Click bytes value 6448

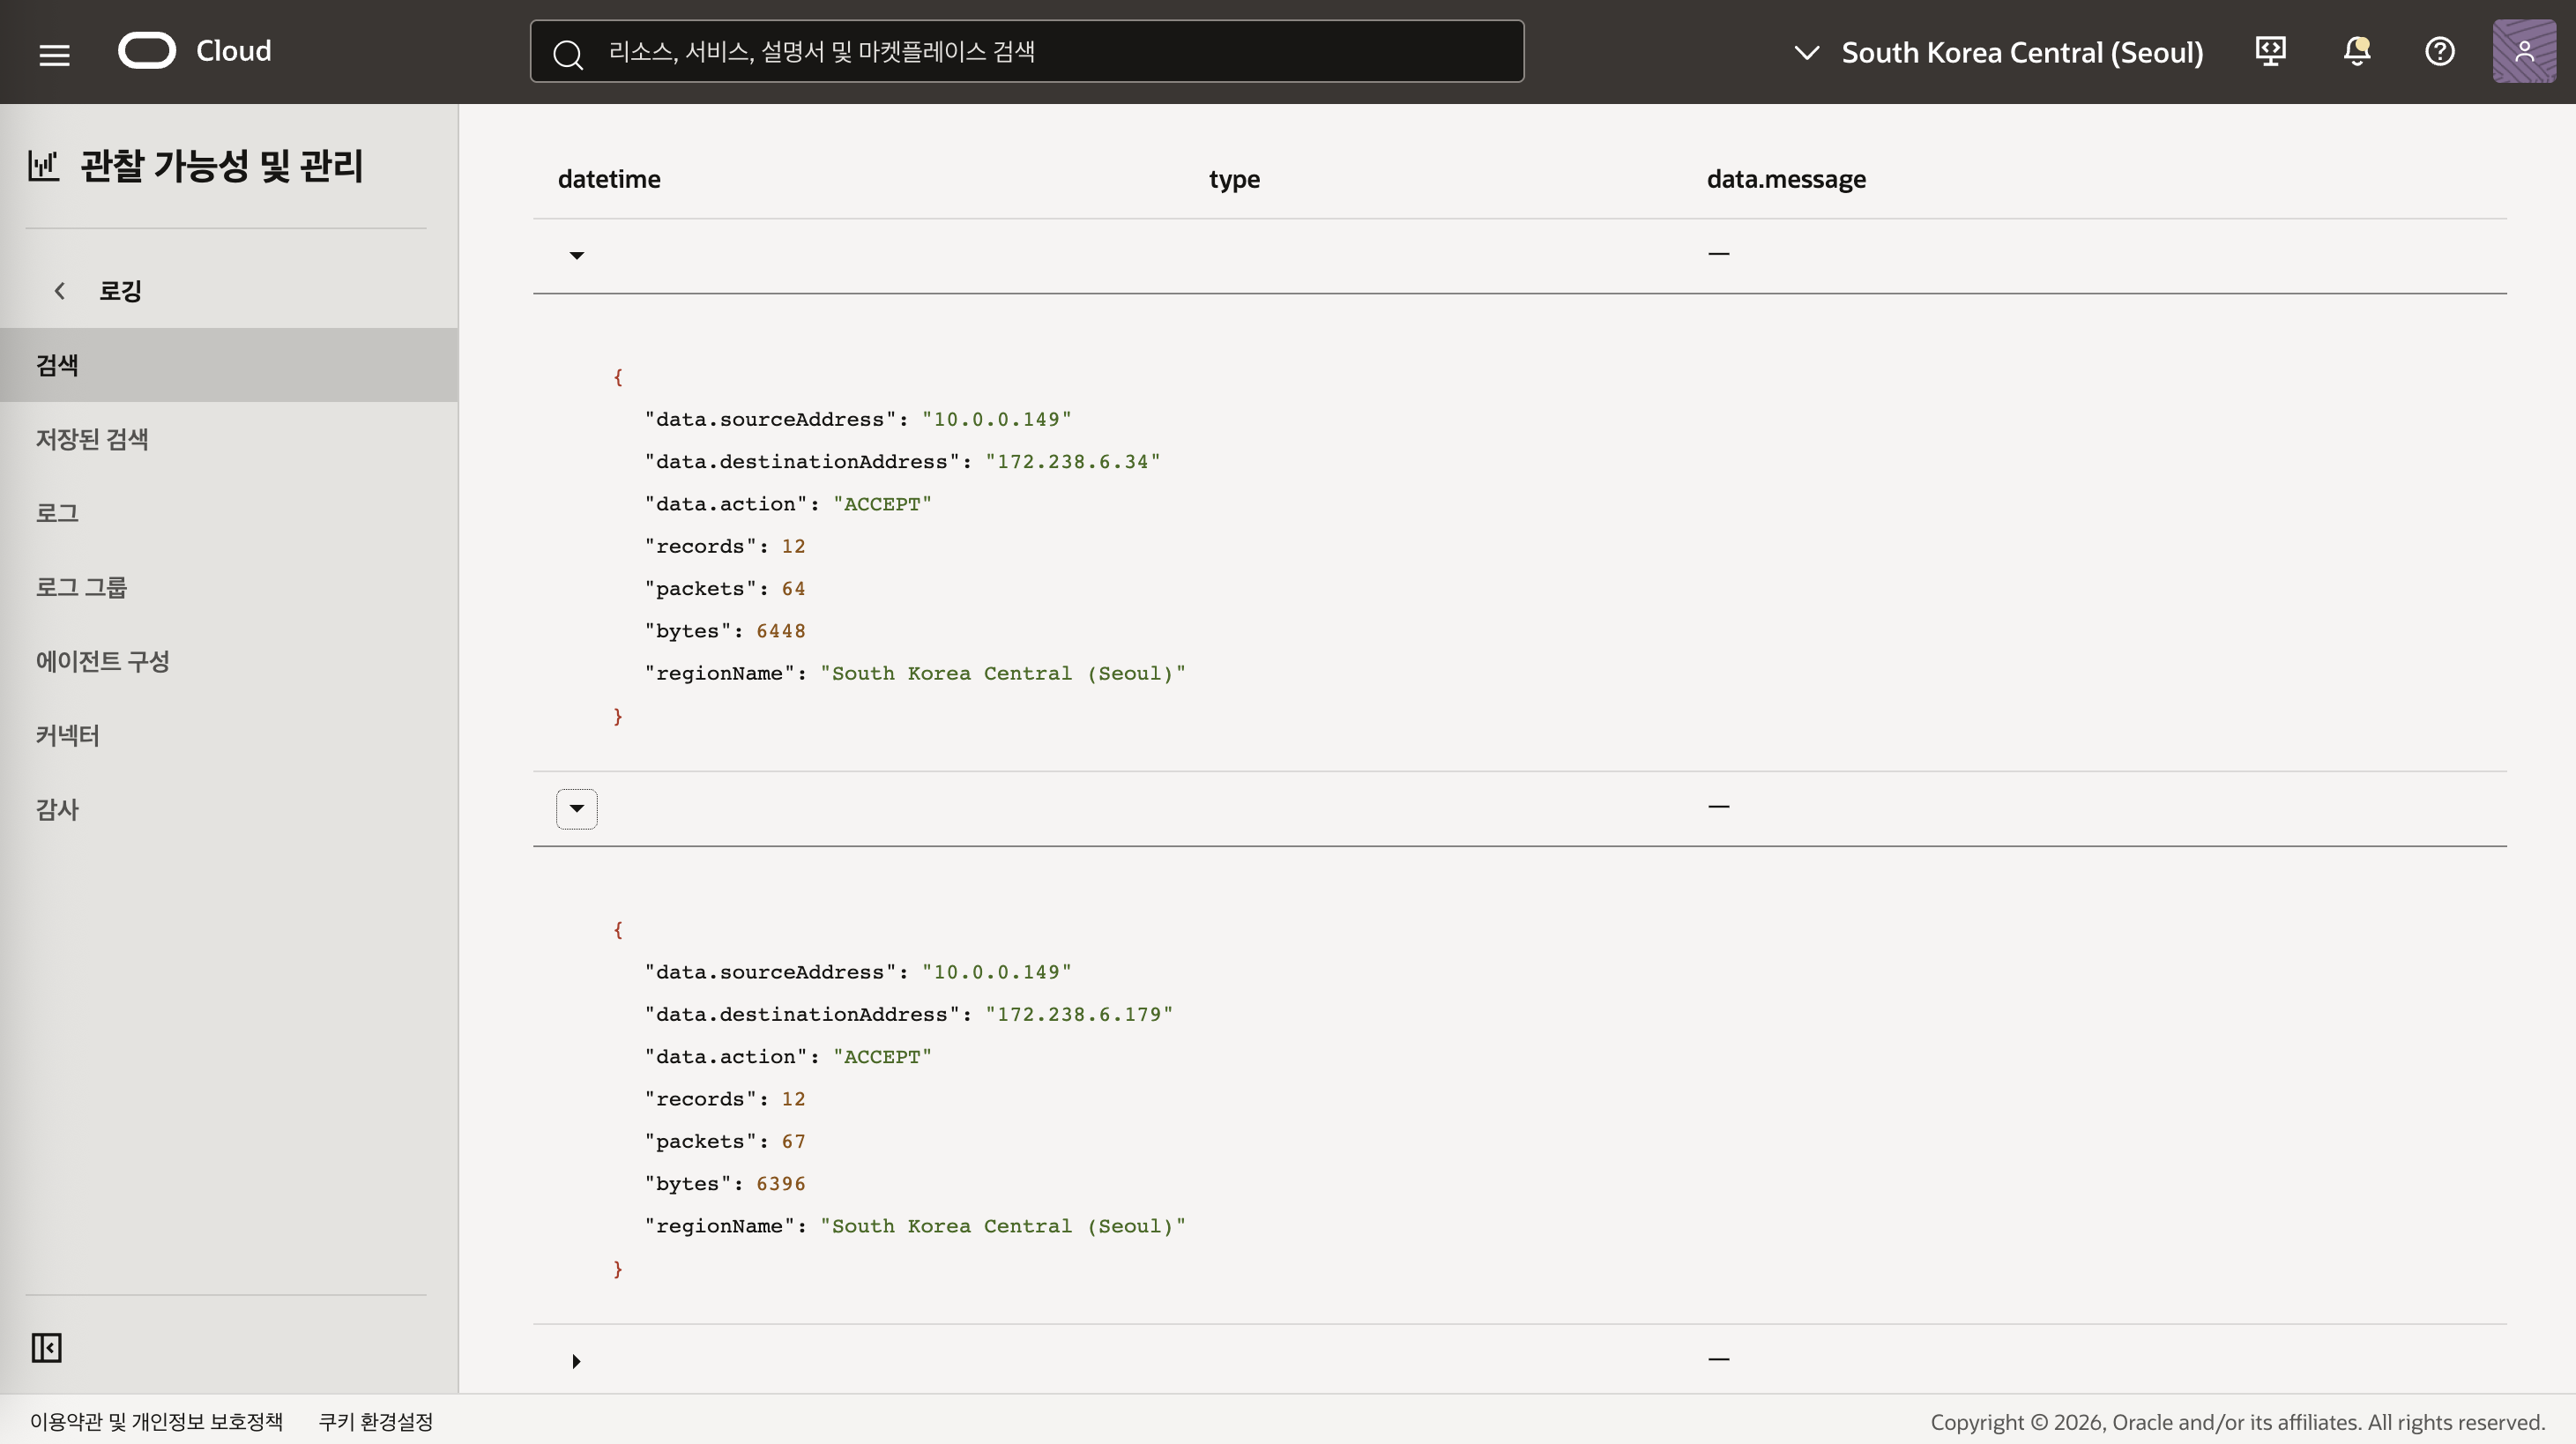pyautogui.click(x=781, y=631)
